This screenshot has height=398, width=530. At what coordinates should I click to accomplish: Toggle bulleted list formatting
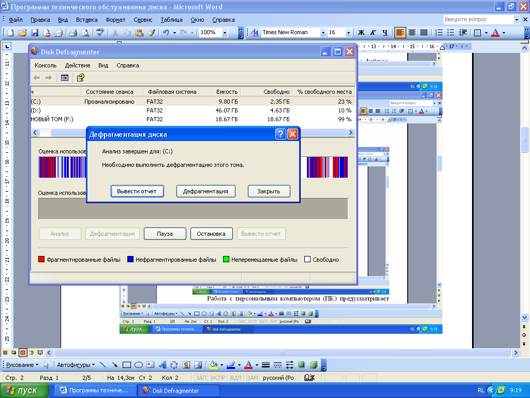click(451, 33)
